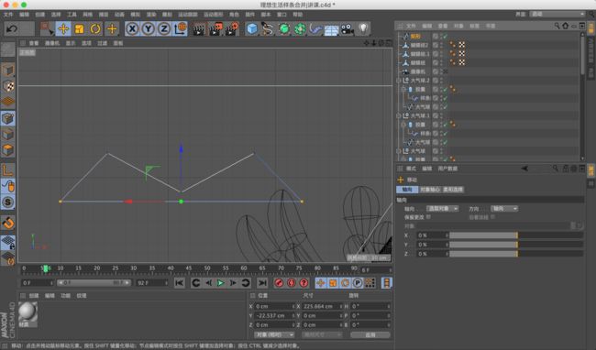Tick the 保留更改 checkbox

point(428,217)
